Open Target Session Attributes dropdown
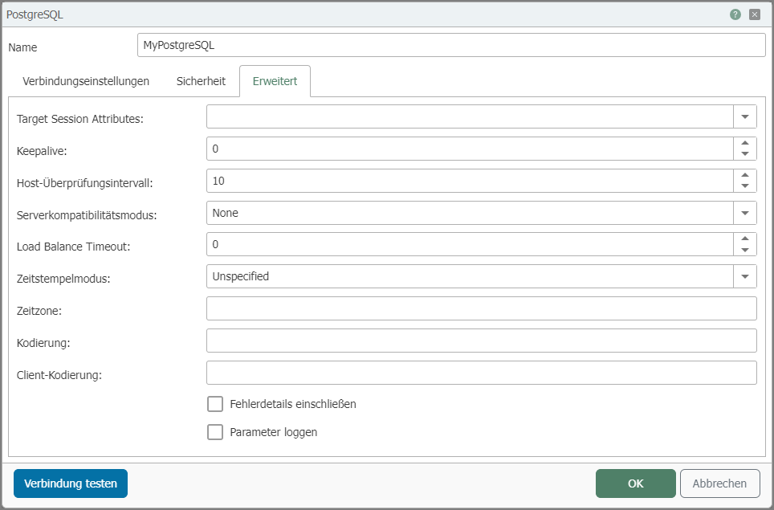774x510 pixels. click(745, 117)
